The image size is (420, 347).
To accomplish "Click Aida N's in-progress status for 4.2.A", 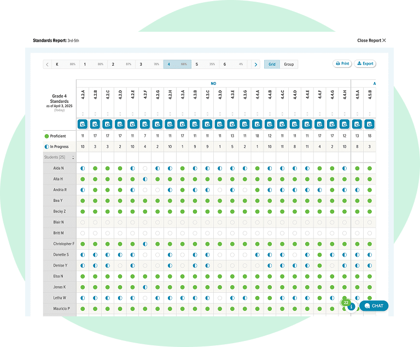I will [x=83, y=169].
